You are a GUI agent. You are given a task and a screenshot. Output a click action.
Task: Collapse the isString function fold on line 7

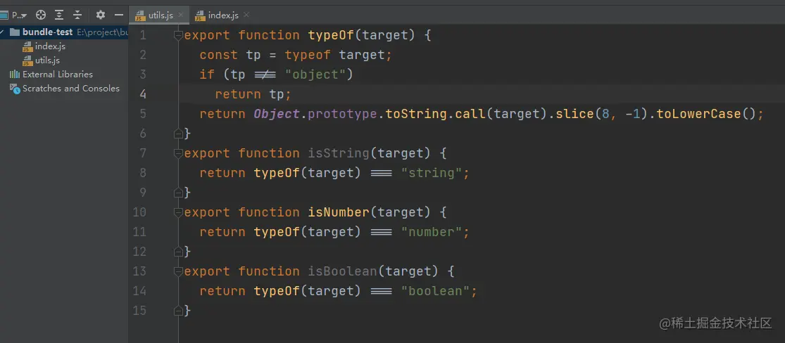[177, 153]
